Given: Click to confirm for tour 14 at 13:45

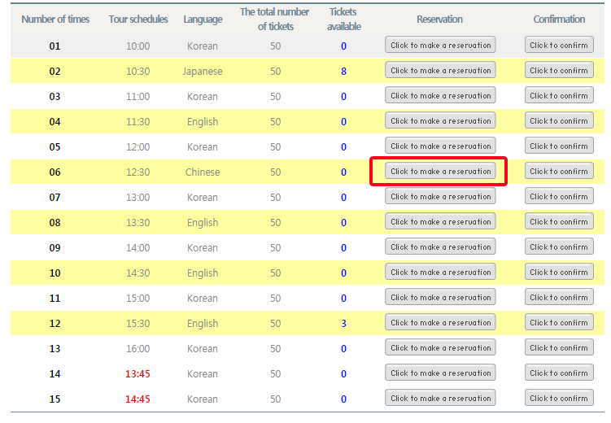Looking at the screenshot, I should coord(559,373).
